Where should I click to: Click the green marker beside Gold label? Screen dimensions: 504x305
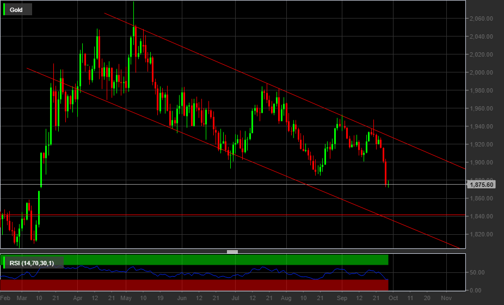(4, 10)
